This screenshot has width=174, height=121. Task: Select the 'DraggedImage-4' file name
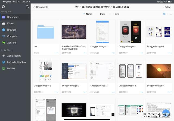pyautogui.click(x=156, y=86)
